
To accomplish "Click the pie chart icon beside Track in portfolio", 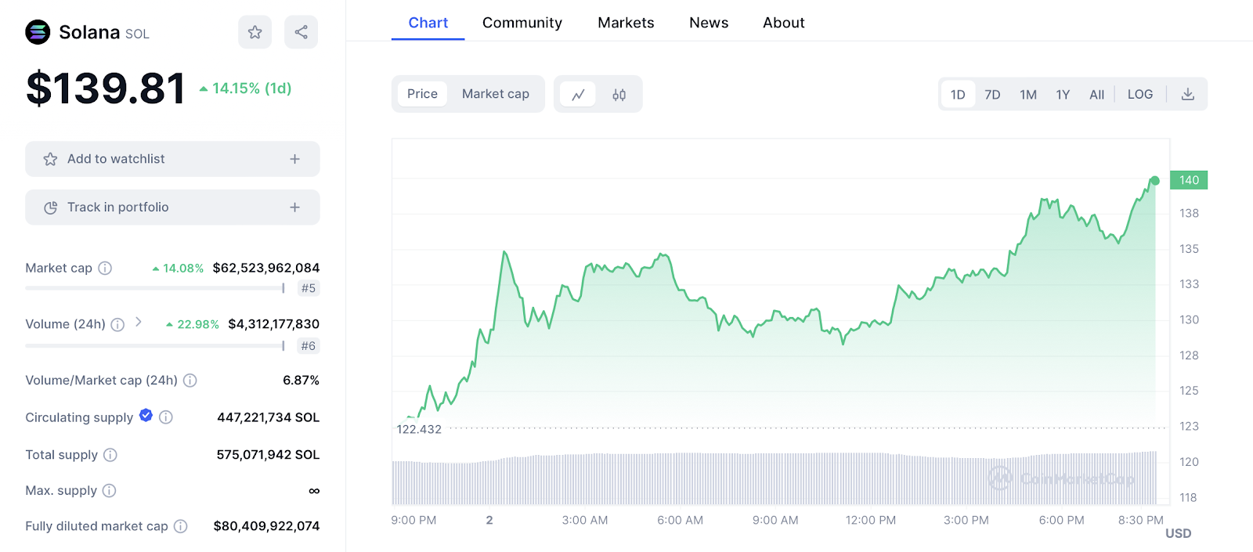I will pyautogui.click(x=51, y=207).
